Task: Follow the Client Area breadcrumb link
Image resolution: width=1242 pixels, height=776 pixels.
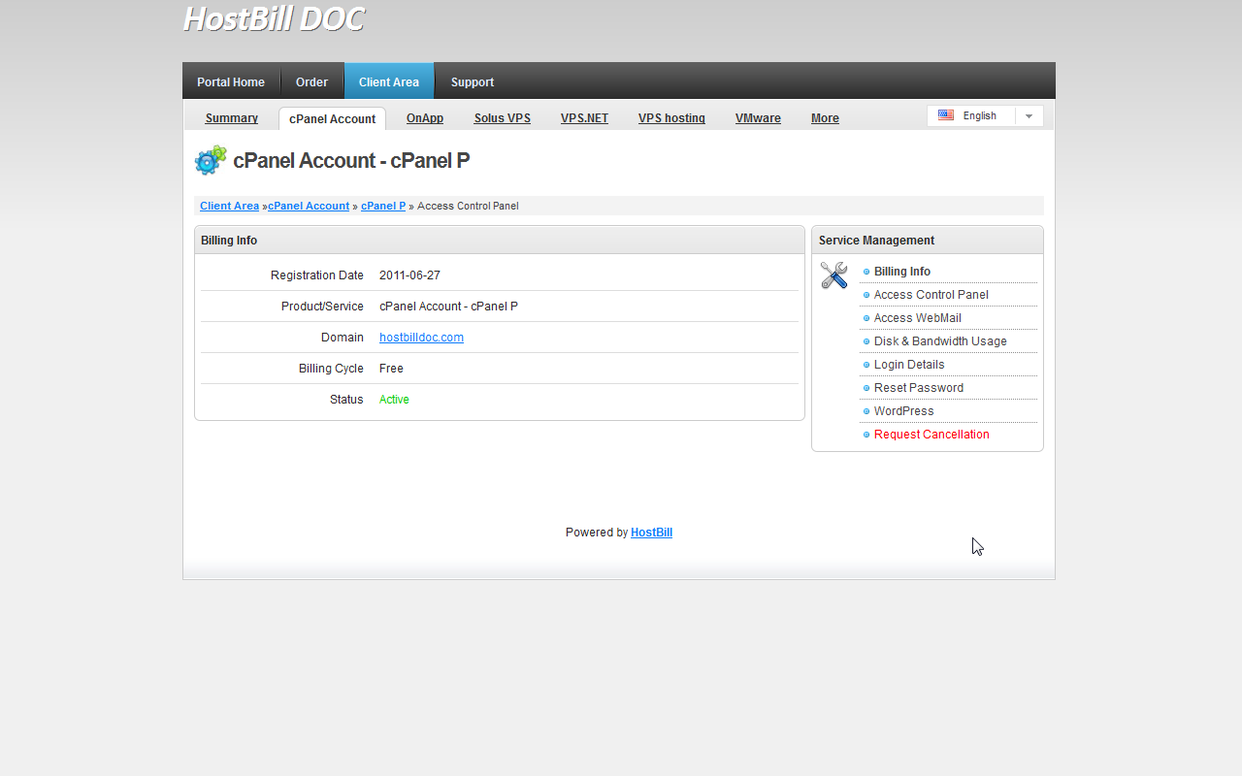Action: pyautogui.click(x=229, y=206)
